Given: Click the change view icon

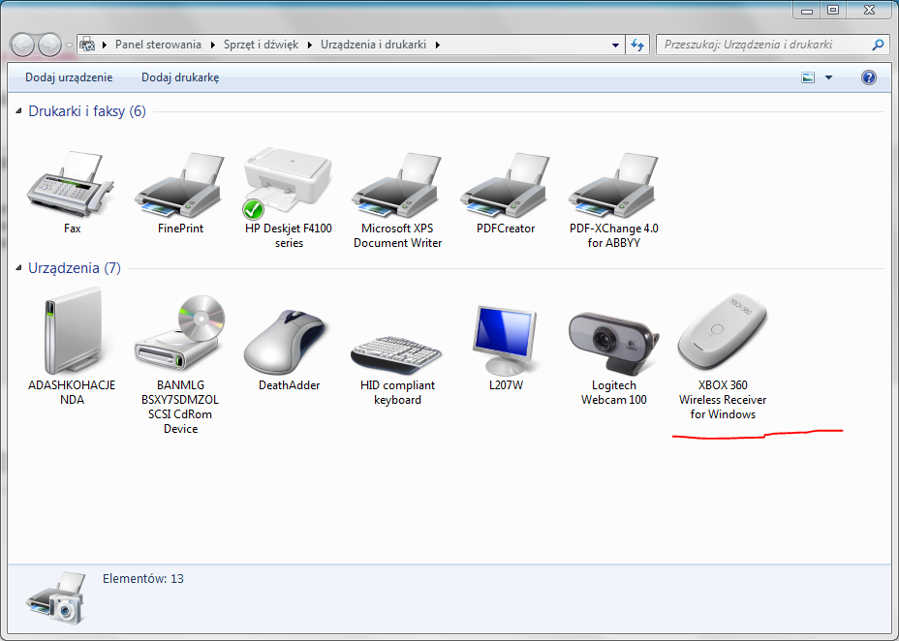Looking at the screenshot, I should [x=808, y=77].
